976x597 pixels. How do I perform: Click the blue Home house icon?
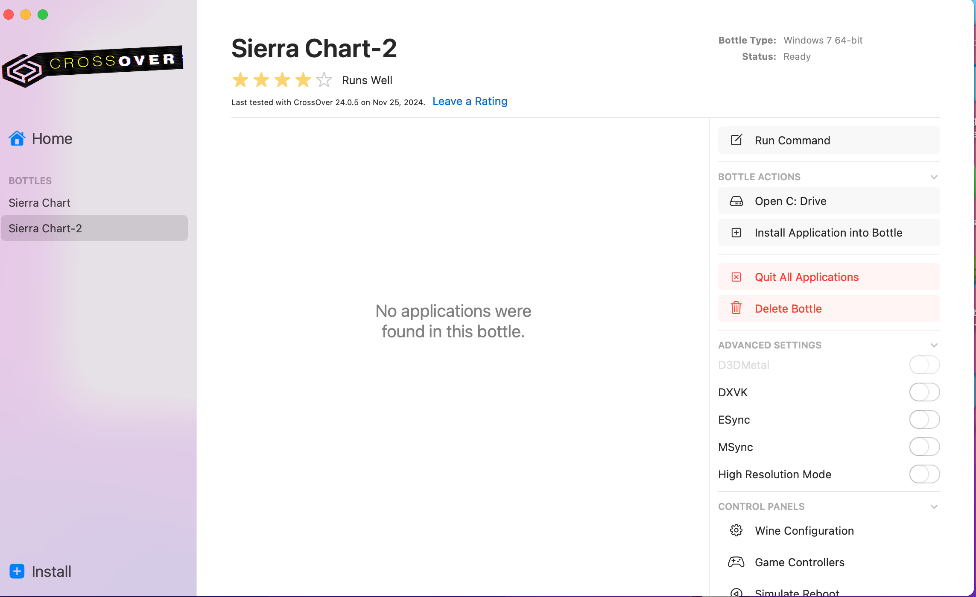point(17,138)
